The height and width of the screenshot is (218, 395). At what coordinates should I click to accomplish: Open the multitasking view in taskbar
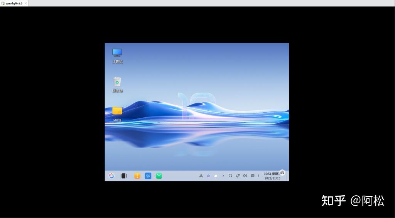123,176
